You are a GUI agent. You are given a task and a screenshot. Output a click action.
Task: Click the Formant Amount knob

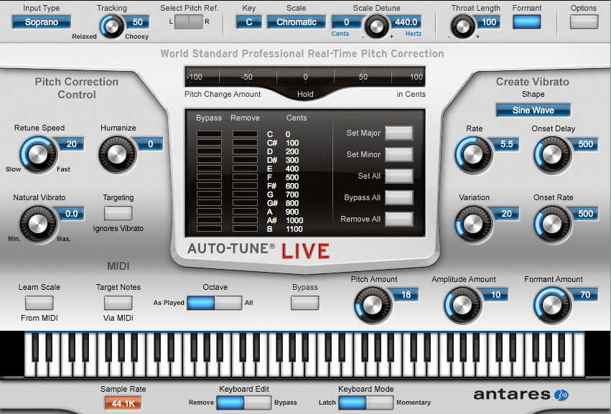click(552, 306)
